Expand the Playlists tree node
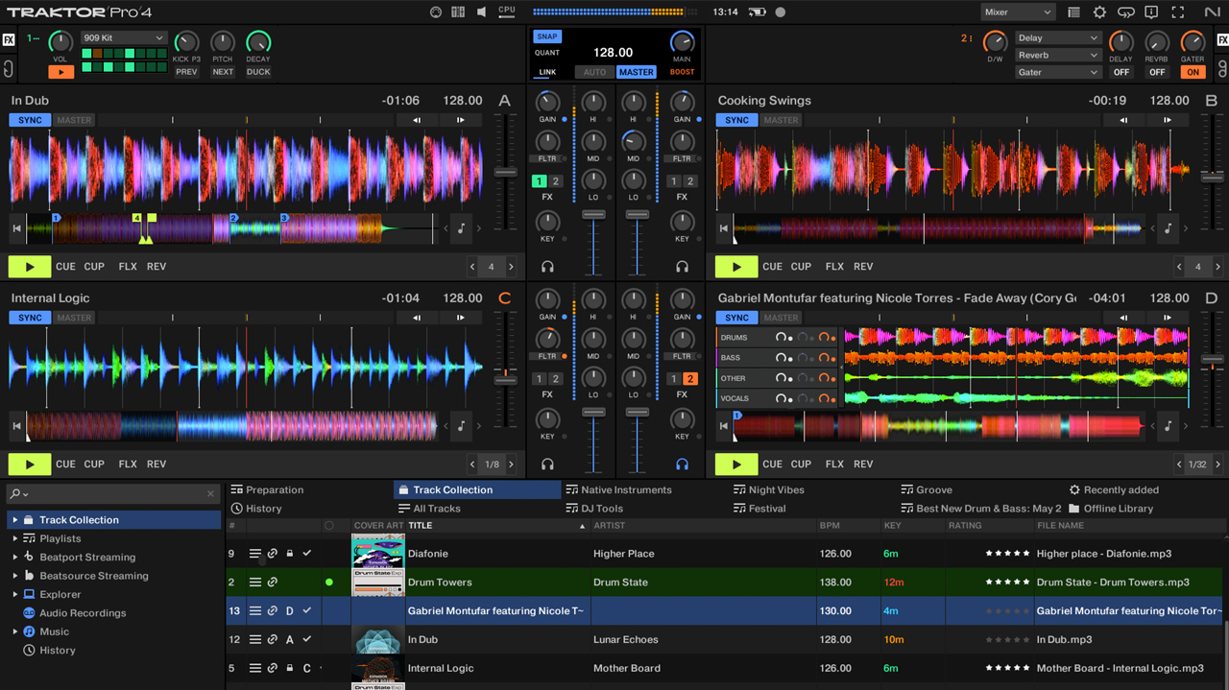This screenshot has height=690, width=1229. pos(14,538)
